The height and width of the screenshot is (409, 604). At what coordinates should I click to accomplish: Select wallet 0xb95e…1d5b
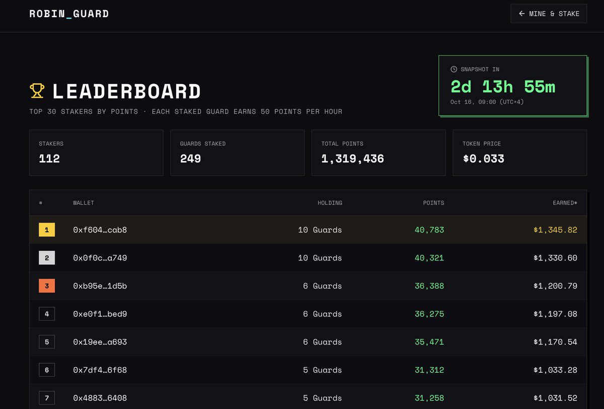(100, 286)
